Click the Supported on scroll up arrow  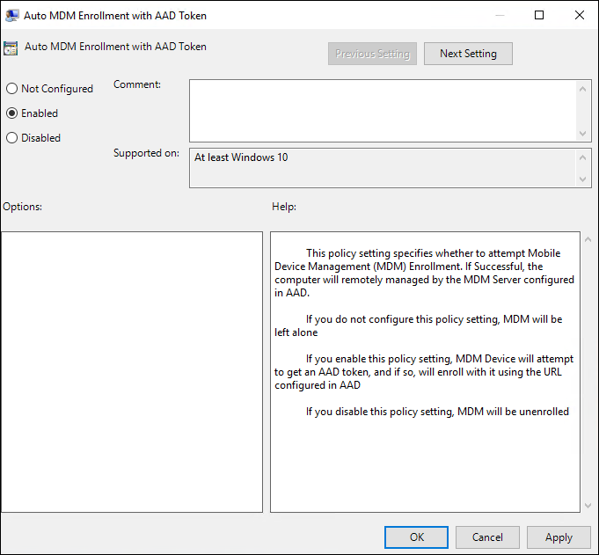click(583, 157)
